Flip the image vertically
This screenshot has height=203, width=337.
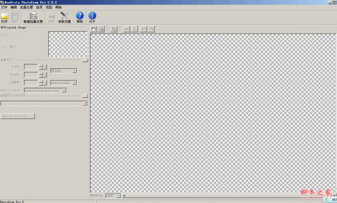tap(135, 29)
